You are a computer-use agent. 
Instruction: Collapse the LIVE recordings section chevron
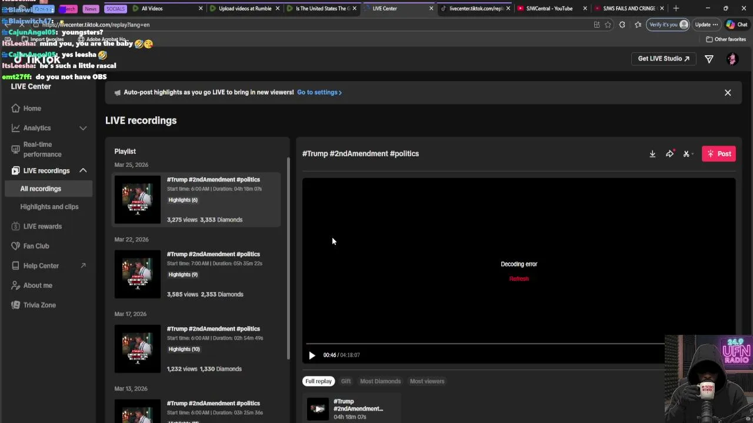pos(83,171)
